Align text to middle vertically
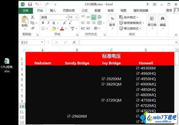The image size is (179, 125). coord(88,17)
